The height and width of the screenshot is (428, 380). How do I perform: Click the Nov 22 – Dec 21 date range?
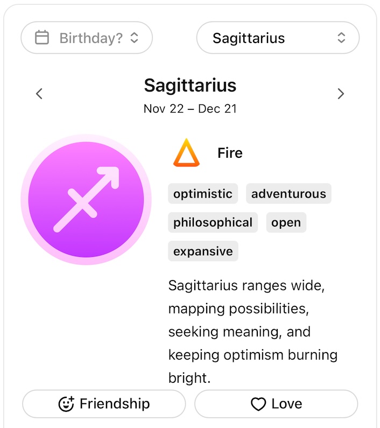pos(190,109)
